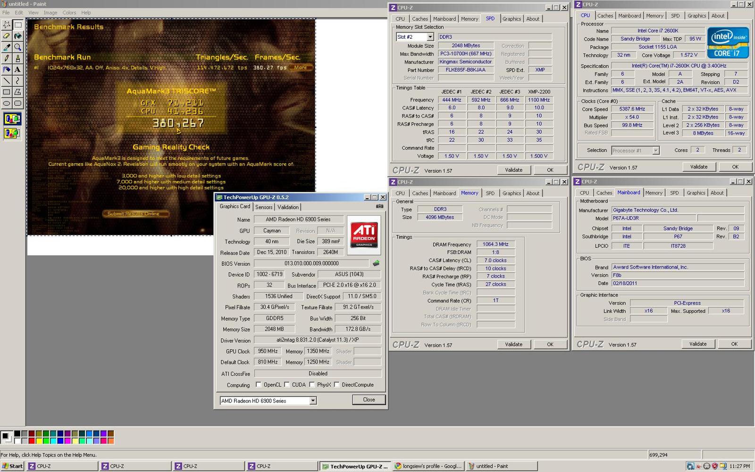
Task: Select the Text tool marked A
Action: click(x=18, y=69)
